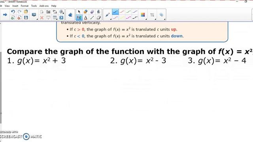Click the 'If c > 0' bullet line
This screenshot has width=253, height=142.
pos(122,30)
